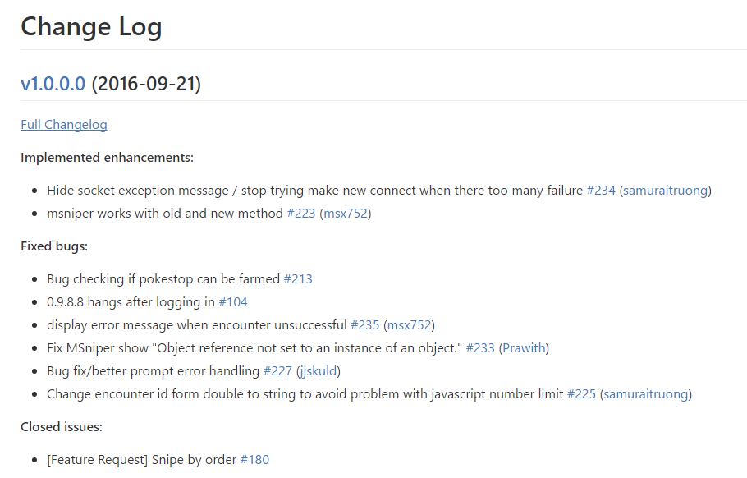Open pull request #225 link
The height and width of the screenshot is (478, 747).
(x=581, y=393)
